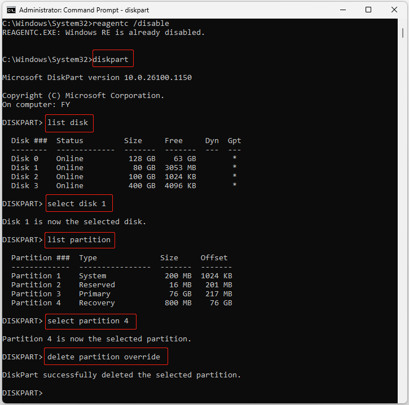409x405 pixels.
Task: Click the 'System' partition type
Action: pos(93,276)
